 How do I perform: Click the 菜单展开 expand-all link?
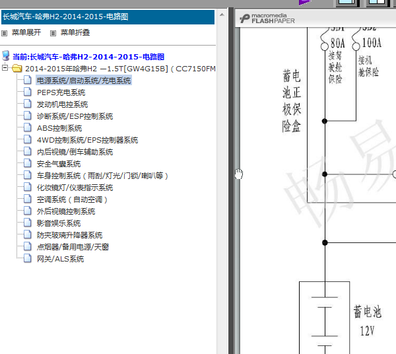tap(26, 32)
